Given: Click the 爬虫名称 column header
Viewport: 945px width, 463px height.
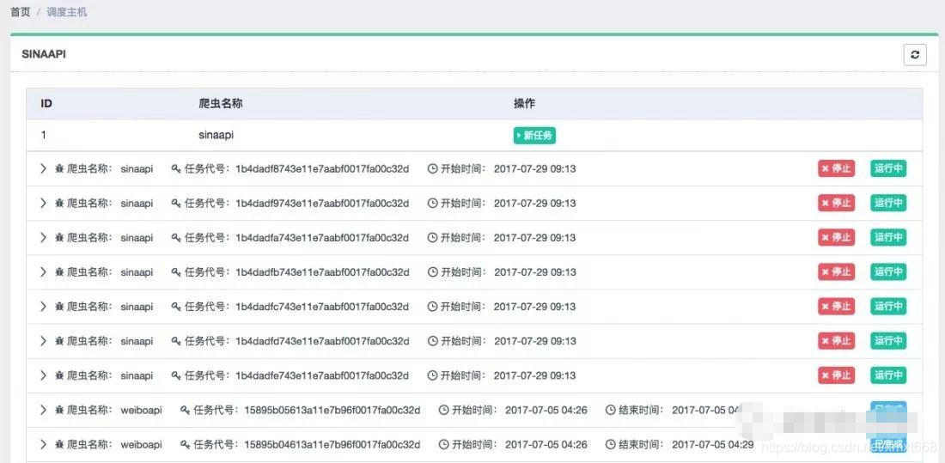Looking at the screenshot, I should (221, 104).
